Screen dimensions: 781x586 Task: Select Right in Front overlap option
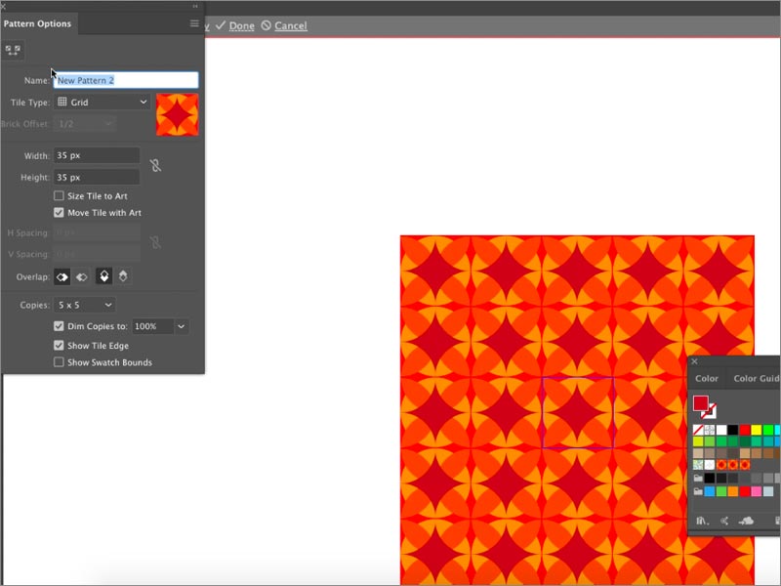(x=82, y=277)
